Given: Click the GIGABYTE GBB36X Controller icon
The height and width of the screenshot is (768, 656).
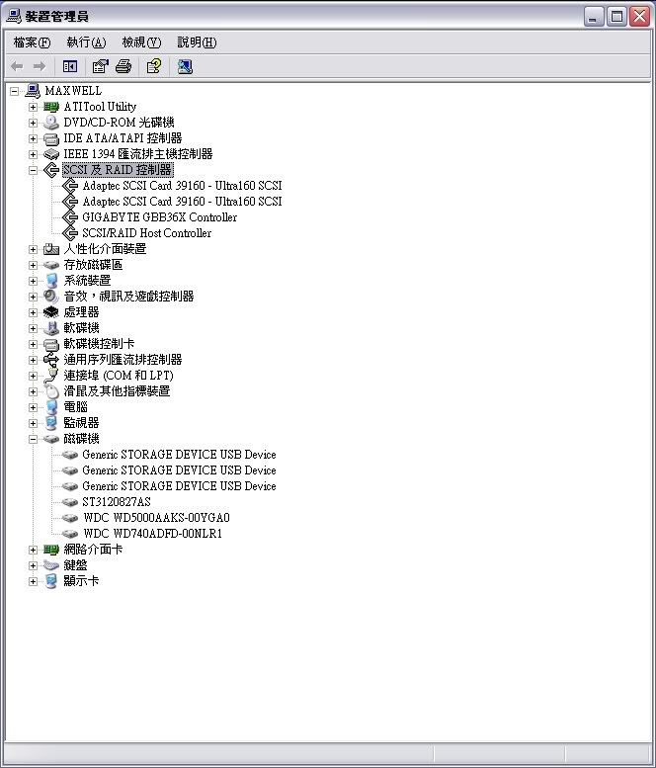Looking at the screenshot, I should pyautogui.click(x=69, y=217).
